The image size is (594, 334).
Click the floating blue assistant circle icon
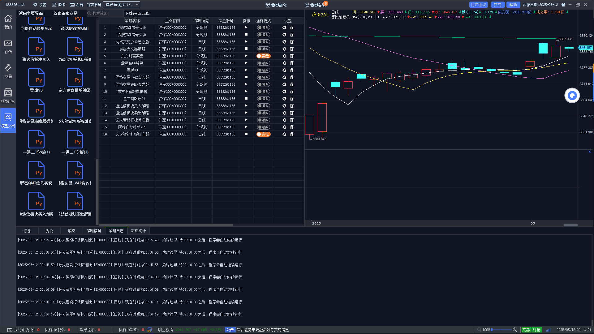point(572,96)
